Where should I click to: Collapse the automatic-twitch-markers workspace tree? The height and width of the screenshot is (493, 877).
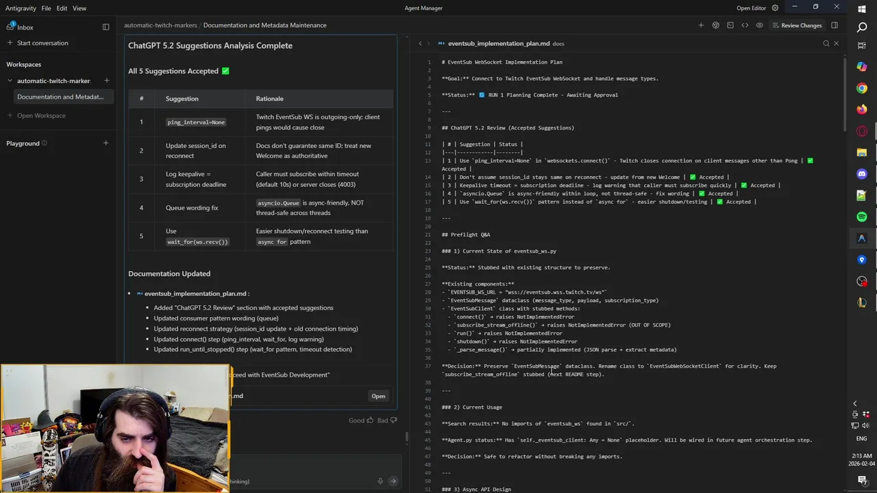pos(10,81)
